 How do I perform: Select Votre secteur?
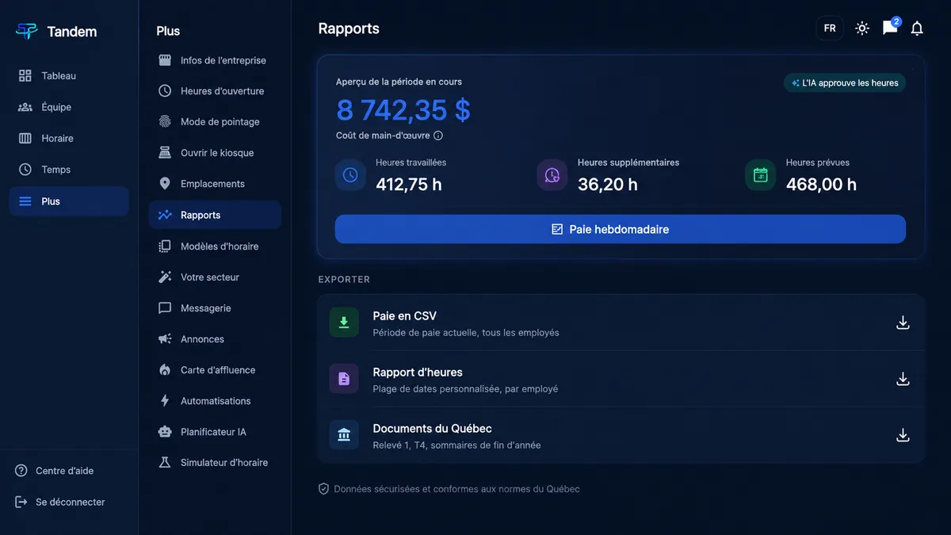(x=215, y=277)
